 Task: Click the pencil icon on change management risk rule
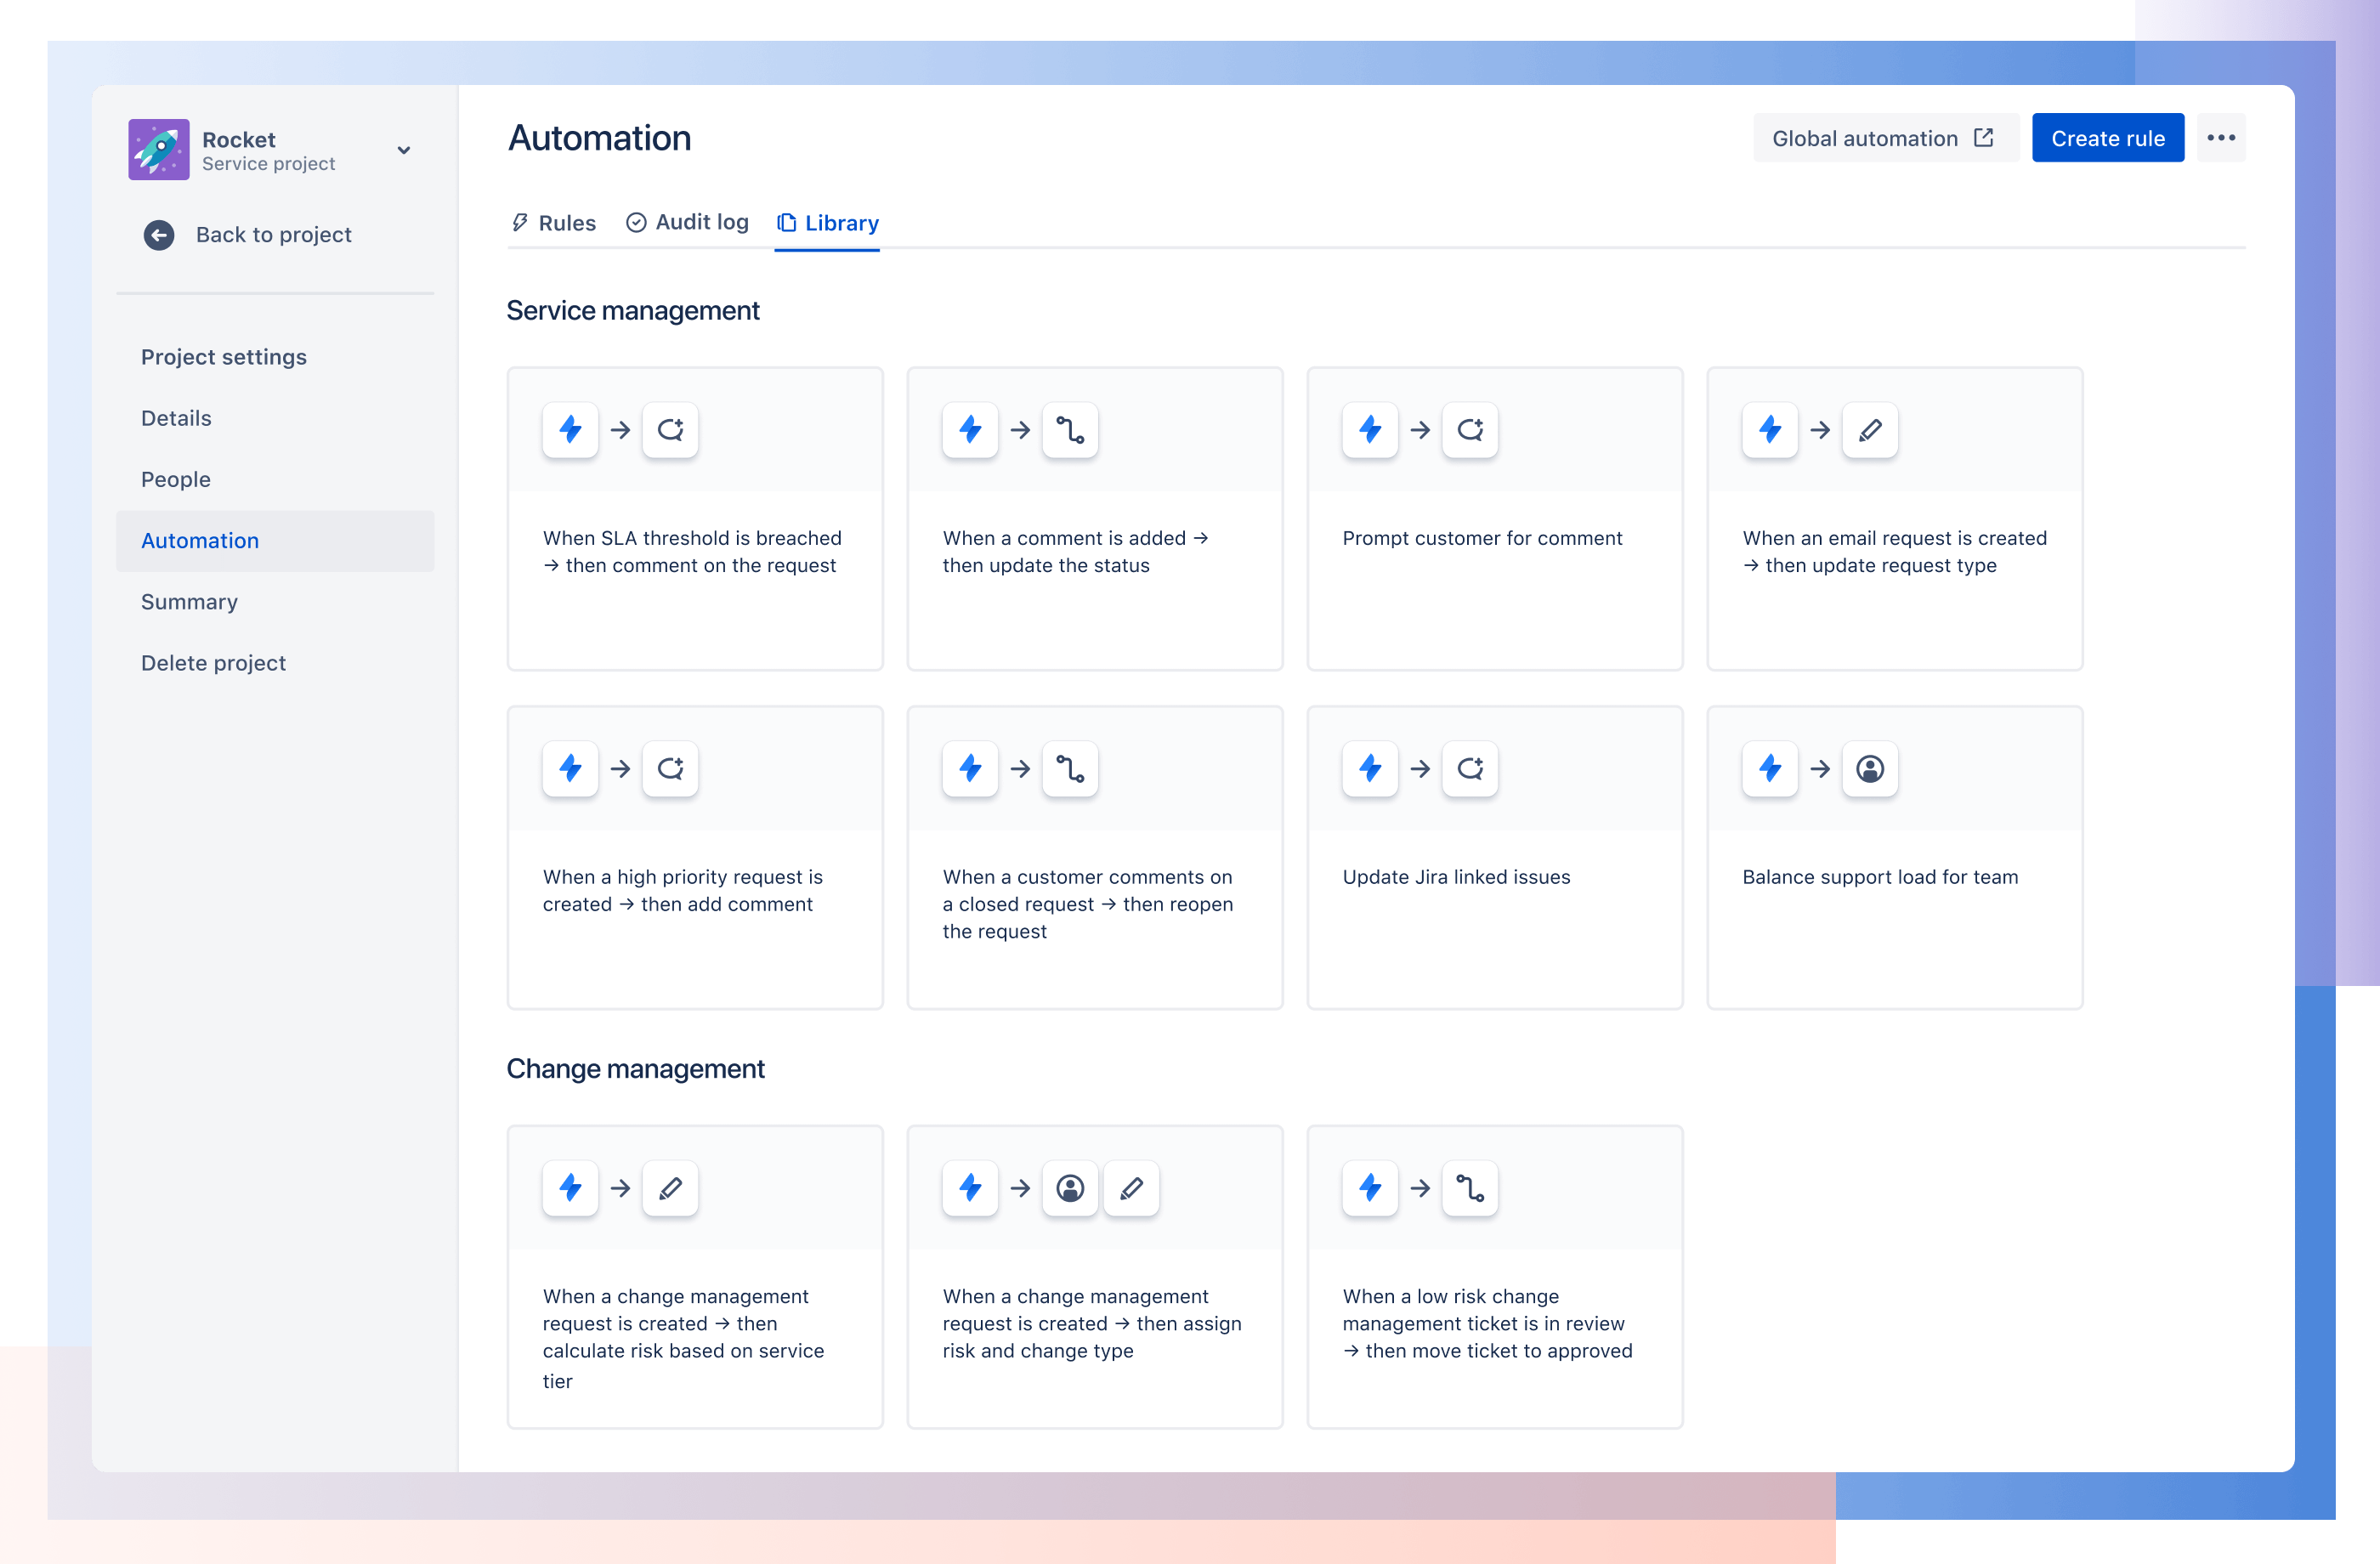point(668,1187)
